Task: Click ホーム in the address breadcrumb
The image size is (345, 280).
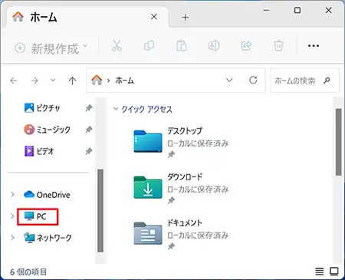Action: 124,81
